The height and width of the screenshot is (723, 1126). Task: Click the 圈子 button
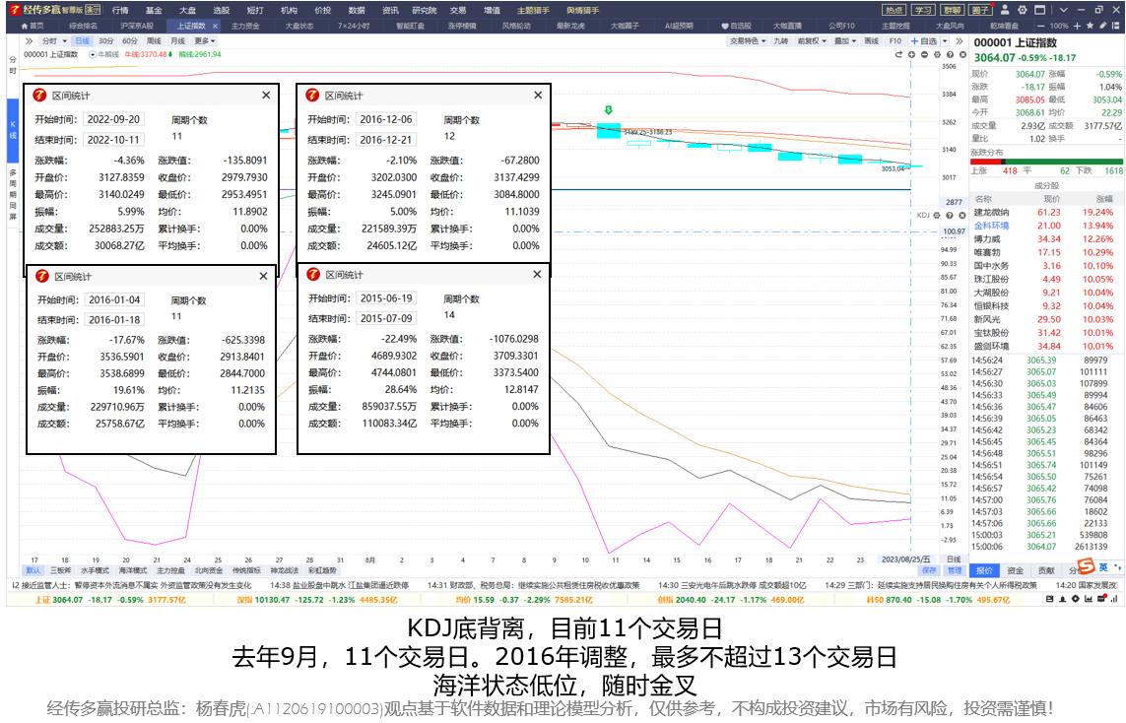[x=980, y=10]
